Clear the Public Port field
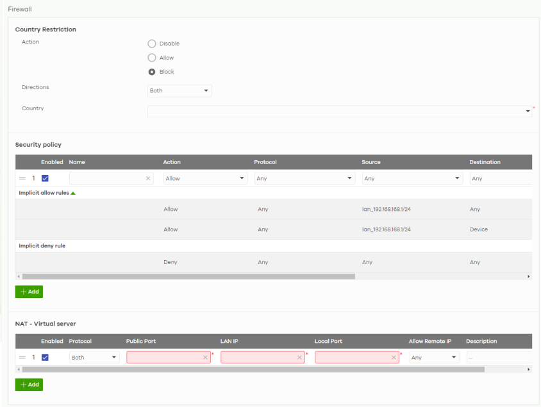This screenshot has height=407, width=541. point(205,358)
